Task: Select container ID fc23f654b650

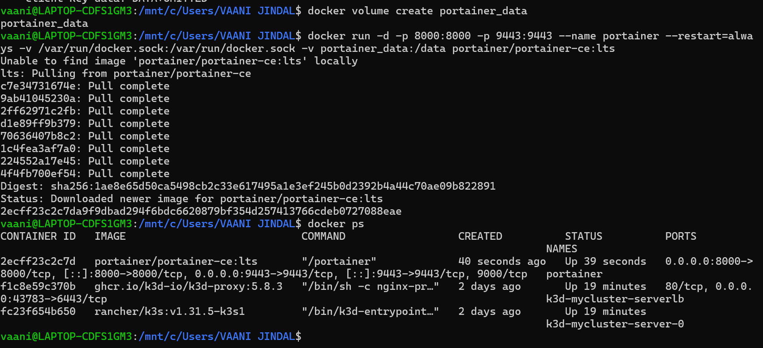Action: (x=38, y=311)
